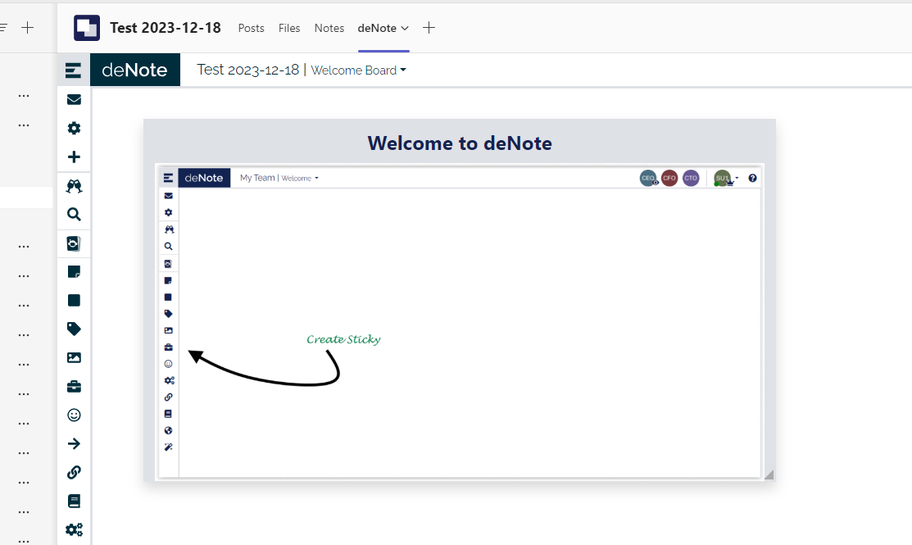Open the envelope messages icon in sidebar
Screen dimensions: 912x545
pyautogui.click(x=74, y=99)
